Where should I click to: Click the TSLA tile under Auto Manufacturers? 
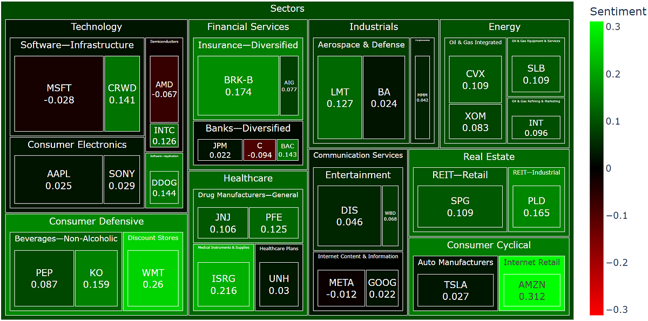click(x=455, y=290)
